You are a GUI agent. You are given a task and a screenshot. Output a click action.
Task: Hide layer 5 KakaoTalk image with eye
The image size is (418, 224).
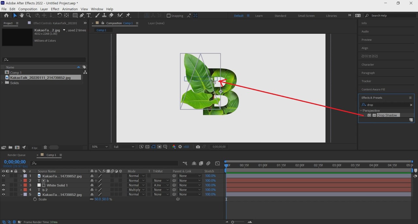(4, 194)
